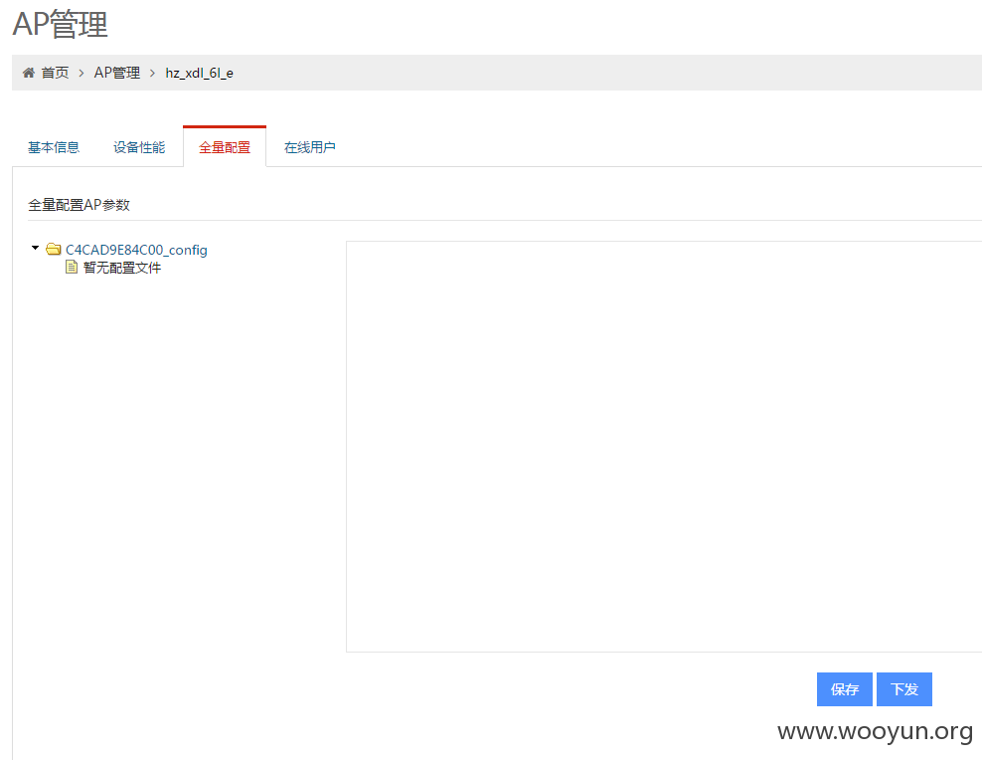Screen dimensions: 982x760
Task: Select the 全量配置 tab
Action: pyautogui.click(x=225, y=147)
